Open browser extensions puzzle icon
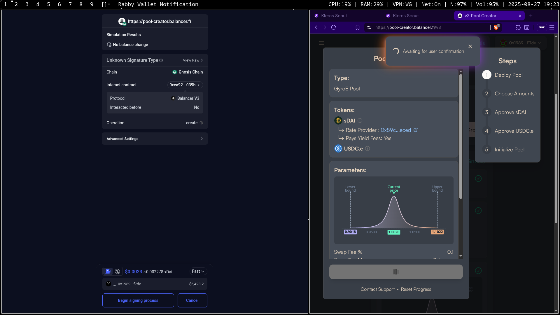Screen dimensions: 560x315 coord(518,27)
